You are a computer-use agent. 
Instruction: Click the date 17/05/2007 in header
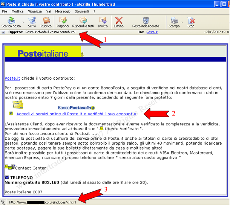213,32
